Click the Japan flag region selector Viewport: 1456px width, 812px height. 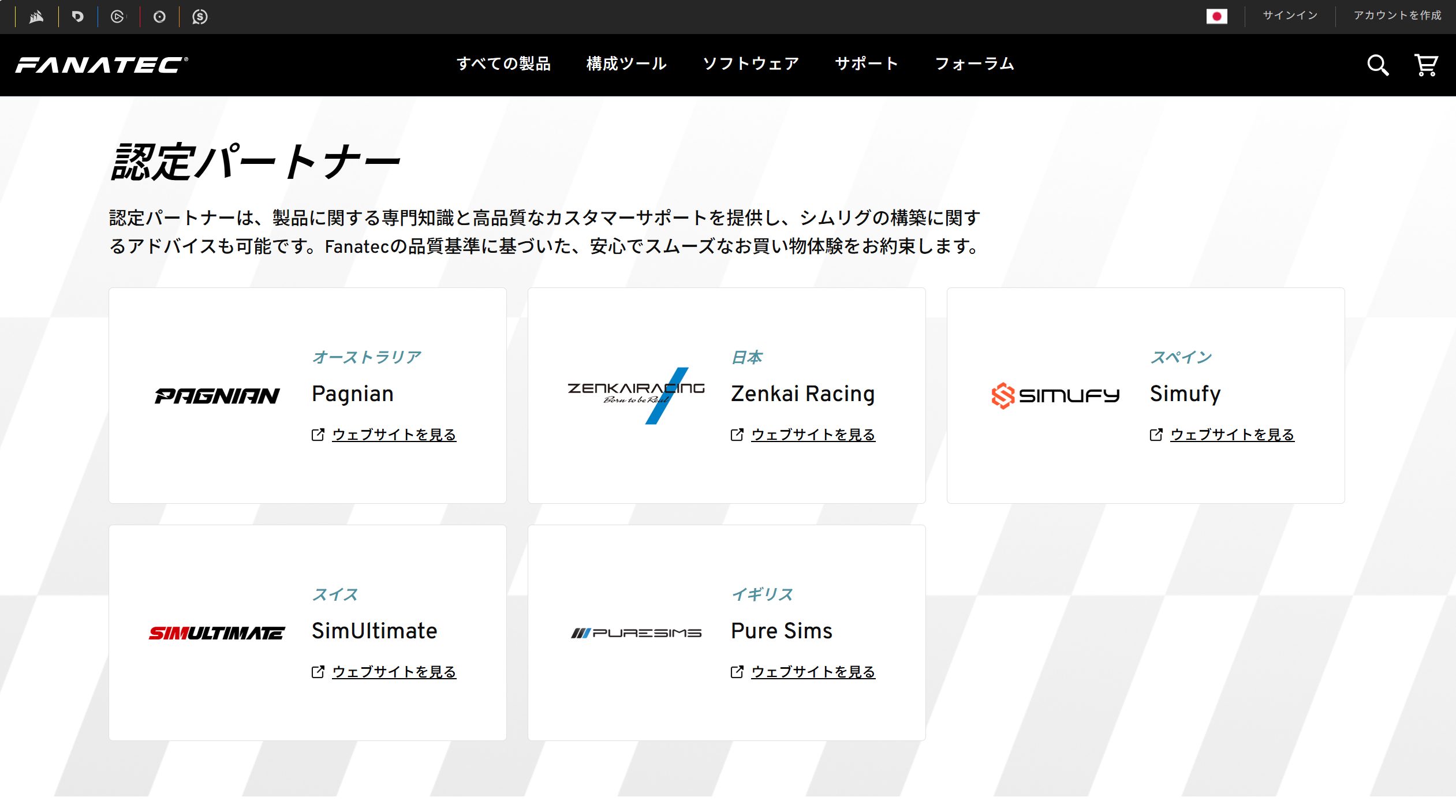tap(1216, 16)
